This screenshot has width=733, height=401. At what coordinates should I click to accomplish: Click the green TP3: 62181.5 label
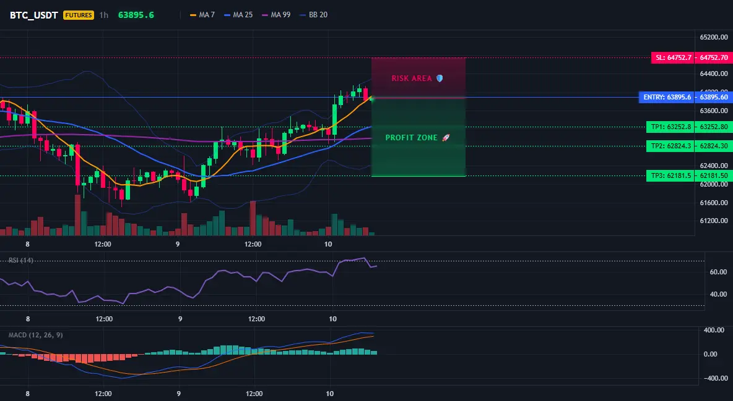pyautogui.click(x=670, y=175)
